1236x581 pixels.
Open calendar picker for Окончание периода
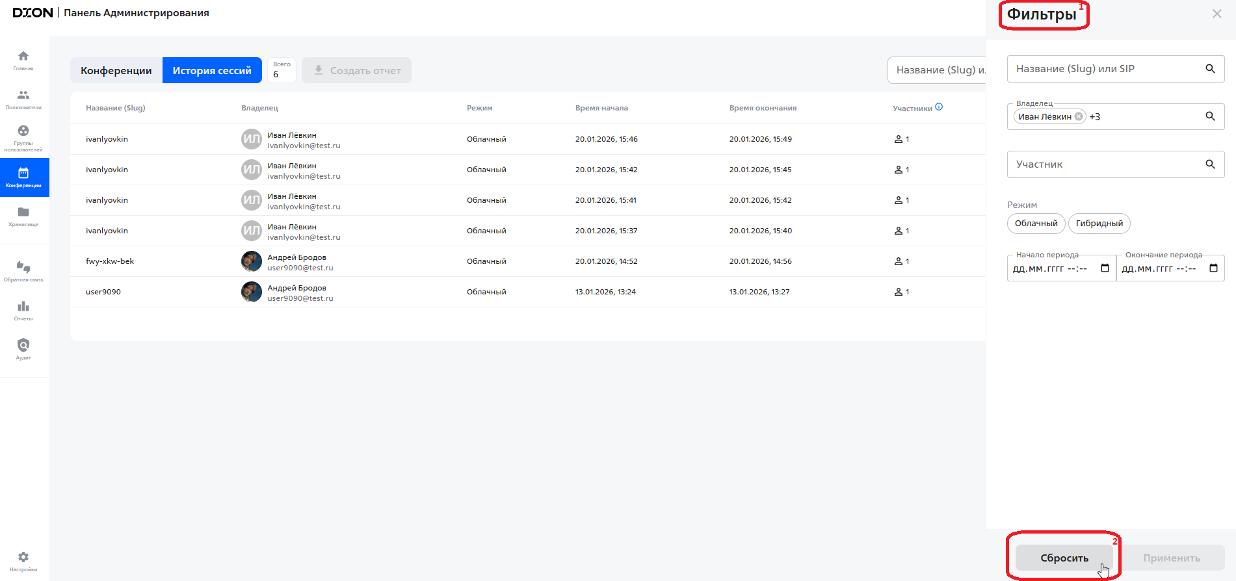(1213, 268)
